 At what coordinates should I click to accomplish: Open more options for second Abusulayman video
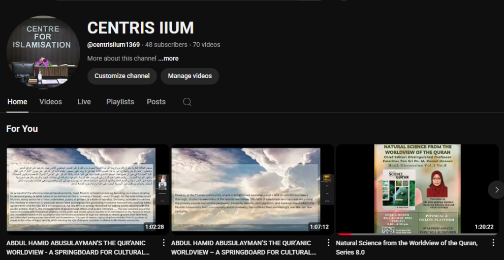328,243
